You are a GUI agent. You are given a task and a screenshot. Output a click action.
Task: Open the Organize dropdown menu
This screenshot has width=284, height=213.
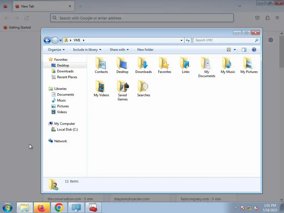pos(56,50)
